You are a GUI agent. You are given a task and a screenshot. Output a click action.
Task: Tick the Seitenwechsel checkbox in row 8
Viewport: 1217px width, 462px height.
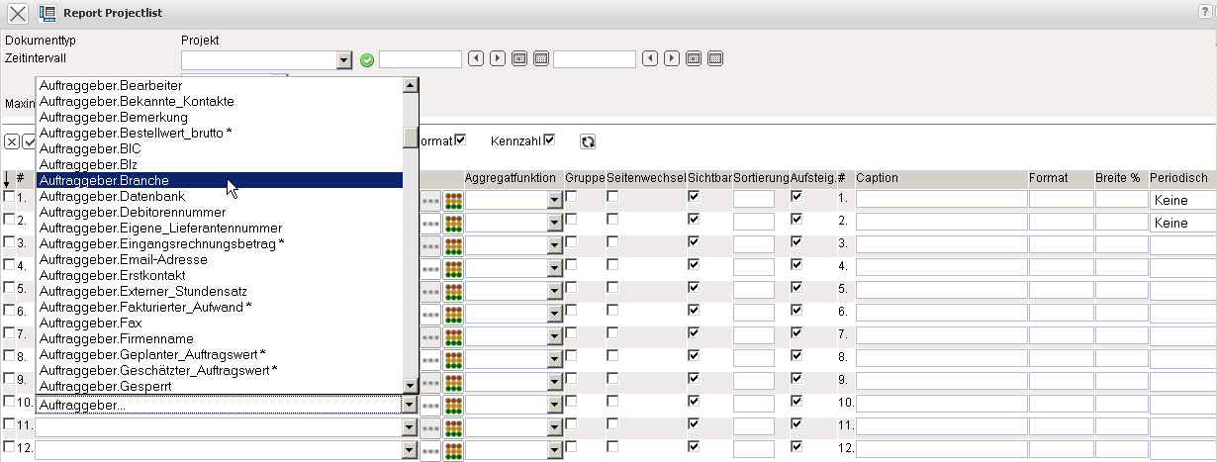pyautogui.click(x=612, y=356)
